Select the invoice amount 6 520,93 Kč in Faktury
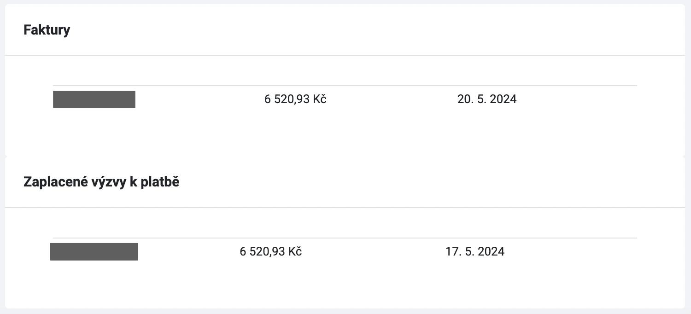Image resolution: width=691 pixels, height=314 pixels. (x=295, y=99)
